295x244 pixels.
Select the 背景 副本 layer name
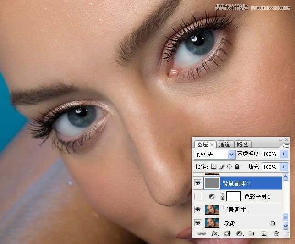tap(235, 210)
